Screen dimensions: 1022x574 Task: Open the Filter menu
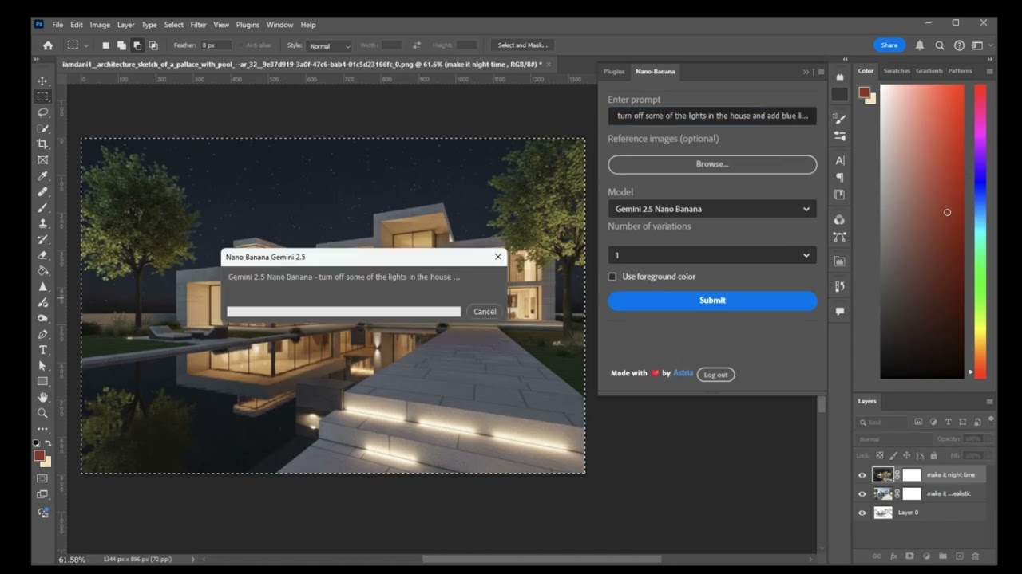[198, 25]
